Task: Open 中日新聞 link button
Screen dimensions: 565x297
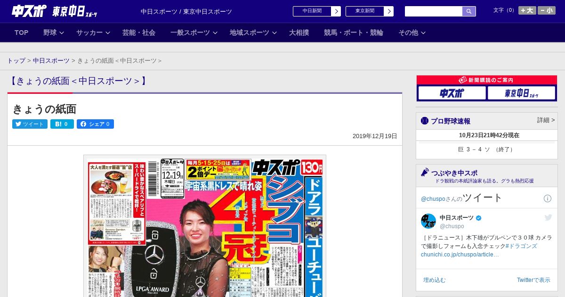Action: 312,11
